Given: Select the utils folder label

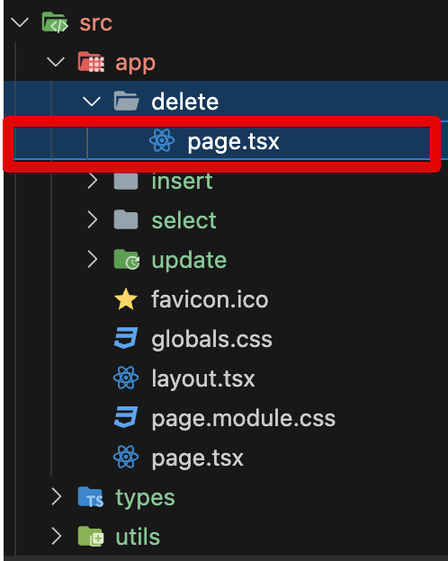Looking at the screenshot, I should pyautogui.click(x=138, y=537).
